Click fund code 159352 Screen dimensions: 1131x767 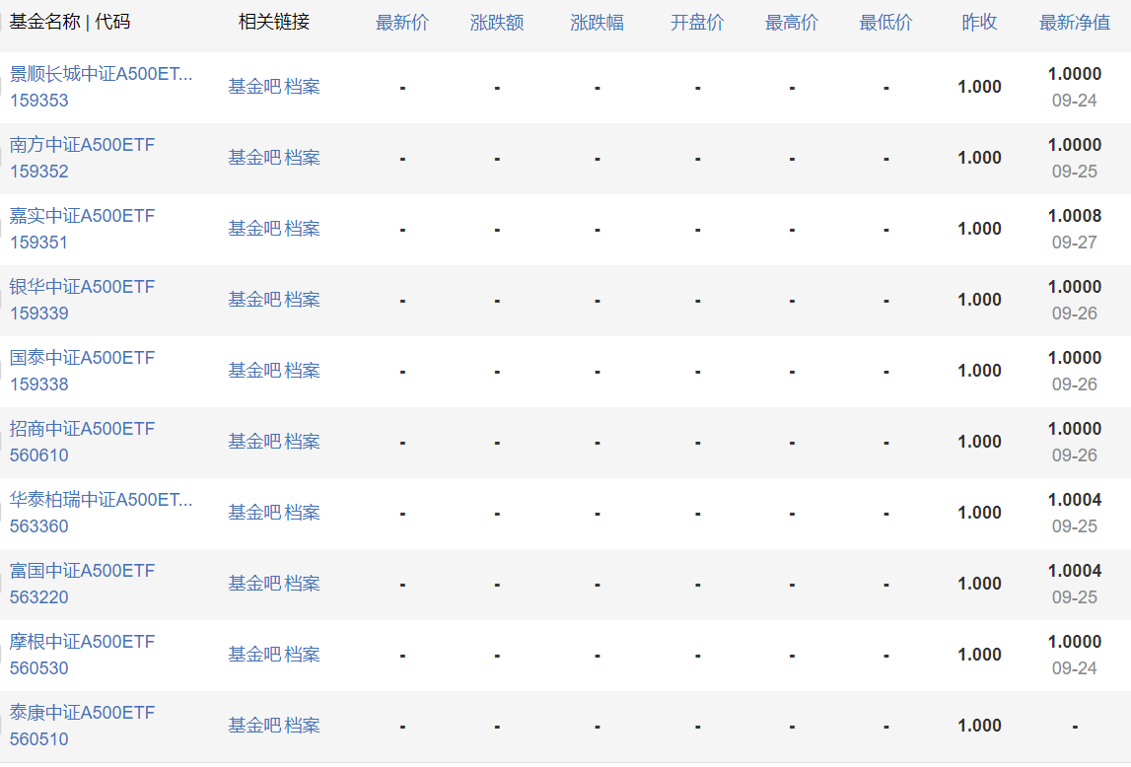click(39, 172)
